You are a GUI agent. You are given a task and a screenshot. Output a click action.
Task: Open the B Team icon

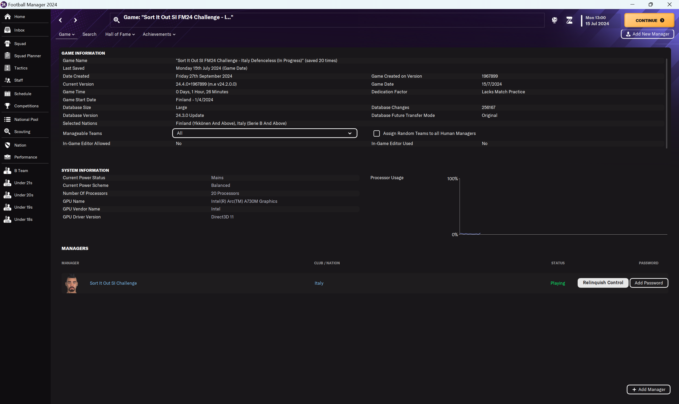click(7, 171)
